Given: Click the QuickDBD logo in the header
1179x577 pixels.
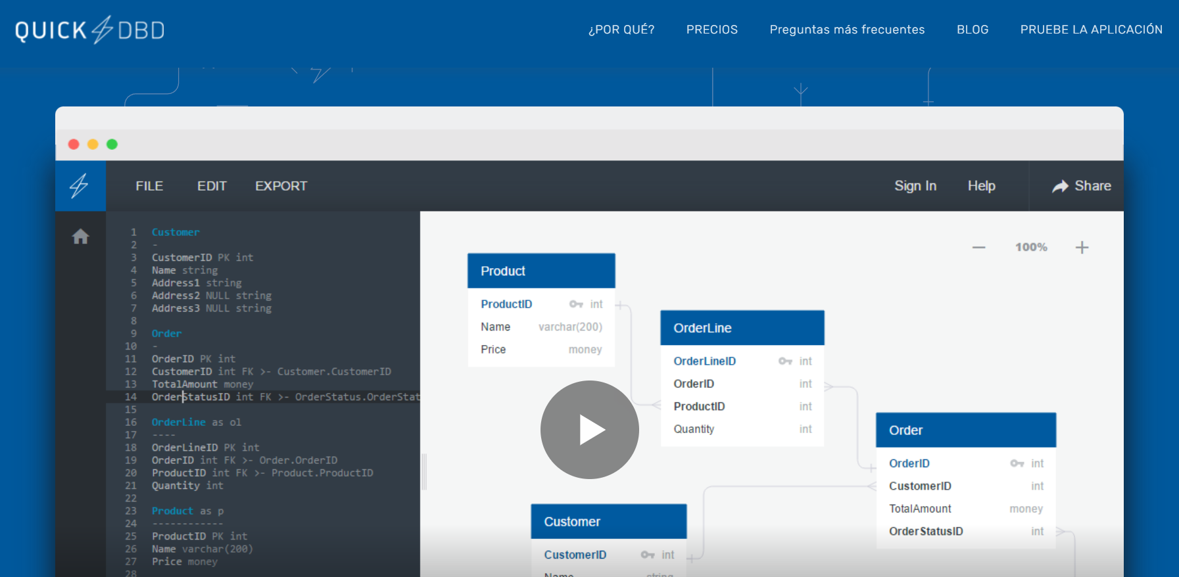Looking at the screenshot, I should coord(89,30).
